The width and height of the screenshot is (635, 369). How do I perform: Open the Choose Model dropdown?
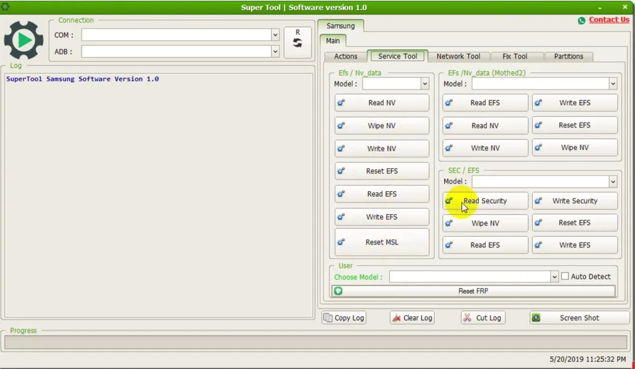[x=554, y=277]
